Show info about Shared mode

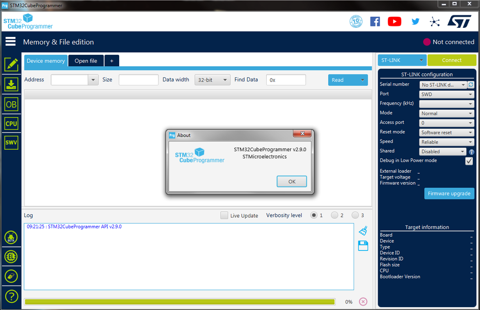pos(471,152)
